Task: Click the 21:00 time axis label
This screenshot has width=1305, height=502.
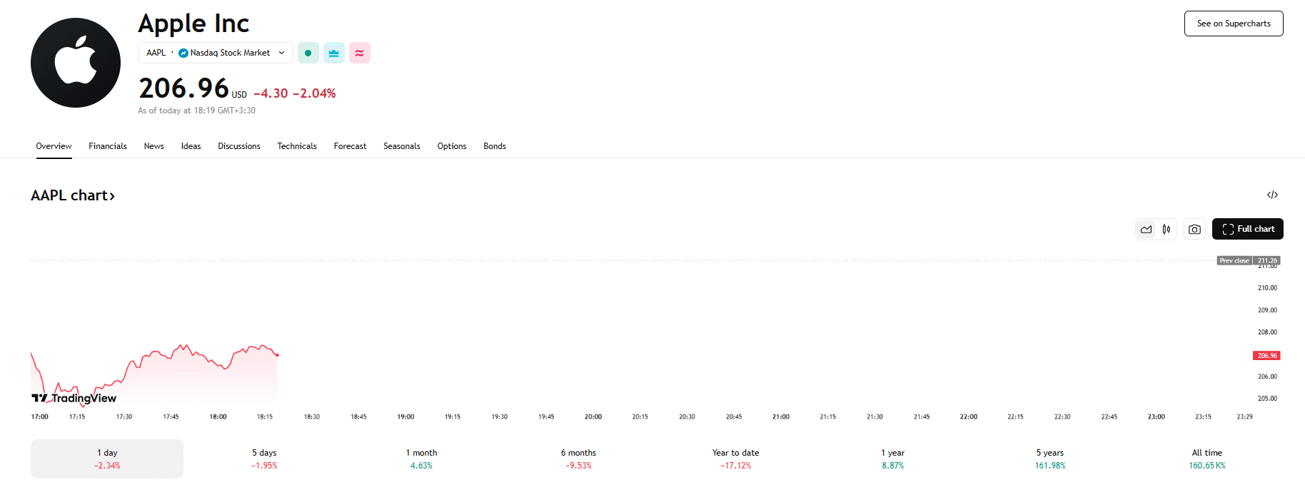Action: coord(781,416)
